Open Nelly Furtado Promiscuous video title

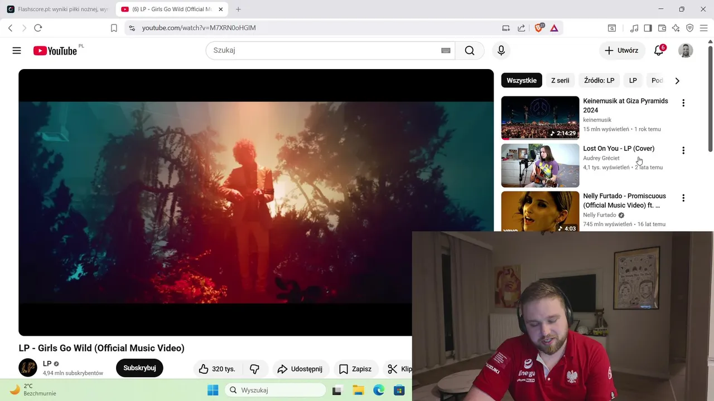tap(624, 200)
